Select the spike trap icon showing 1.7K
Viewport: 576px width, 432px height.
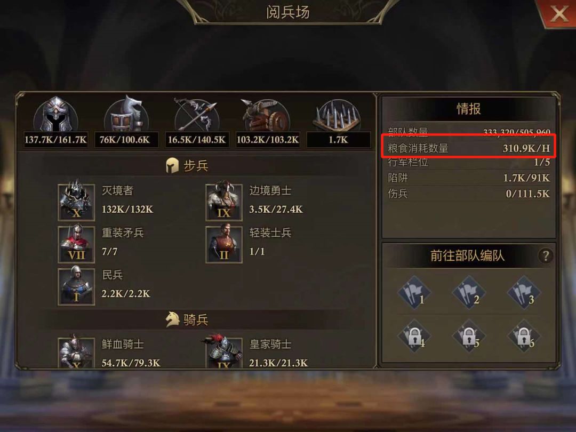[x=337, y=115]
